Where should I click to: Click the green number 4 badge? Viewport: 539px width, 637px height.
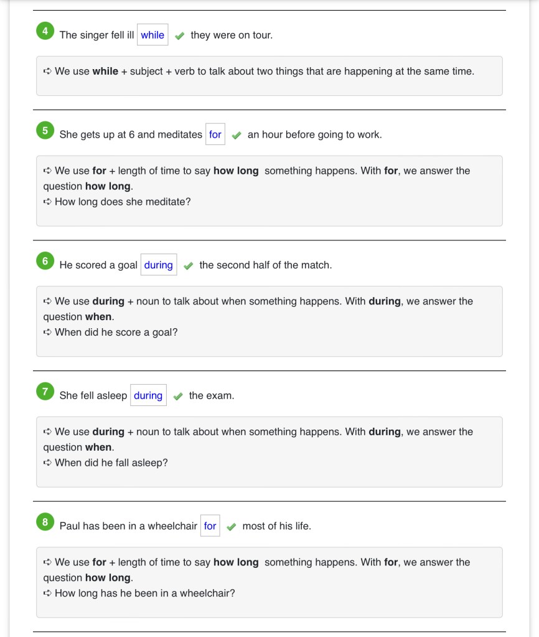[45, 31]
